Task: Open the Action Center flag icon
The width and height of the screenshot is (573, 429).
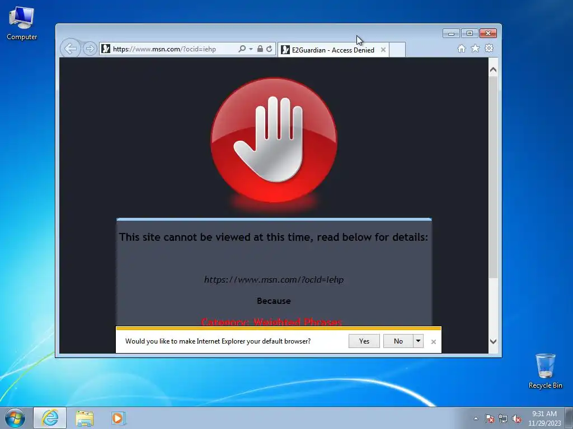Action: pos(489,418)
